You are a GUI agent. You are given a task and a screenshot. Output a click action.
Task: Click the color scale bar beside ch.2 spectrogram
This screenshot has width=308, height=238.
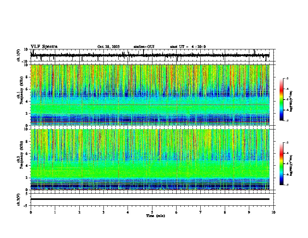point(282,164)
